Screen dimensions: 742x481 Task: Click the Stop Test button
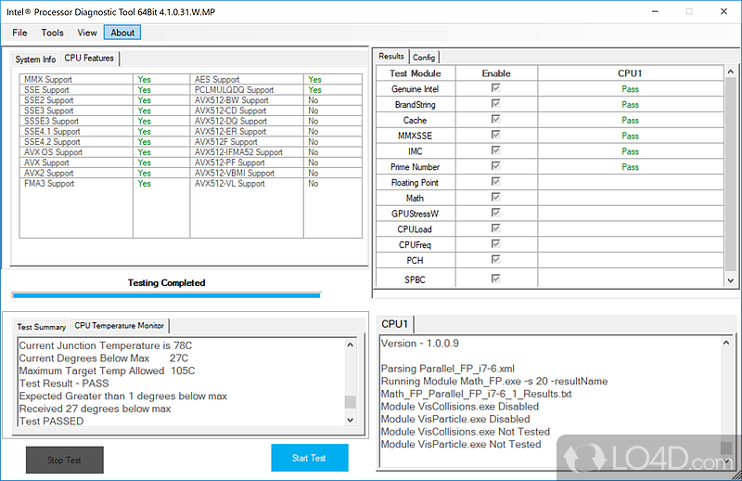(64, 460)
